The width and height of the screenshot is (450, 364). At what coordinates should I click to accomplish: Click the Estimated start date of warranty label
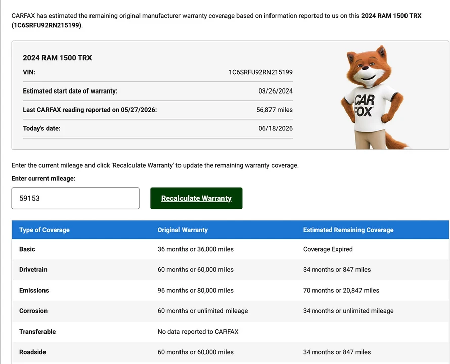pyautogui.click(x=70, y=91)
